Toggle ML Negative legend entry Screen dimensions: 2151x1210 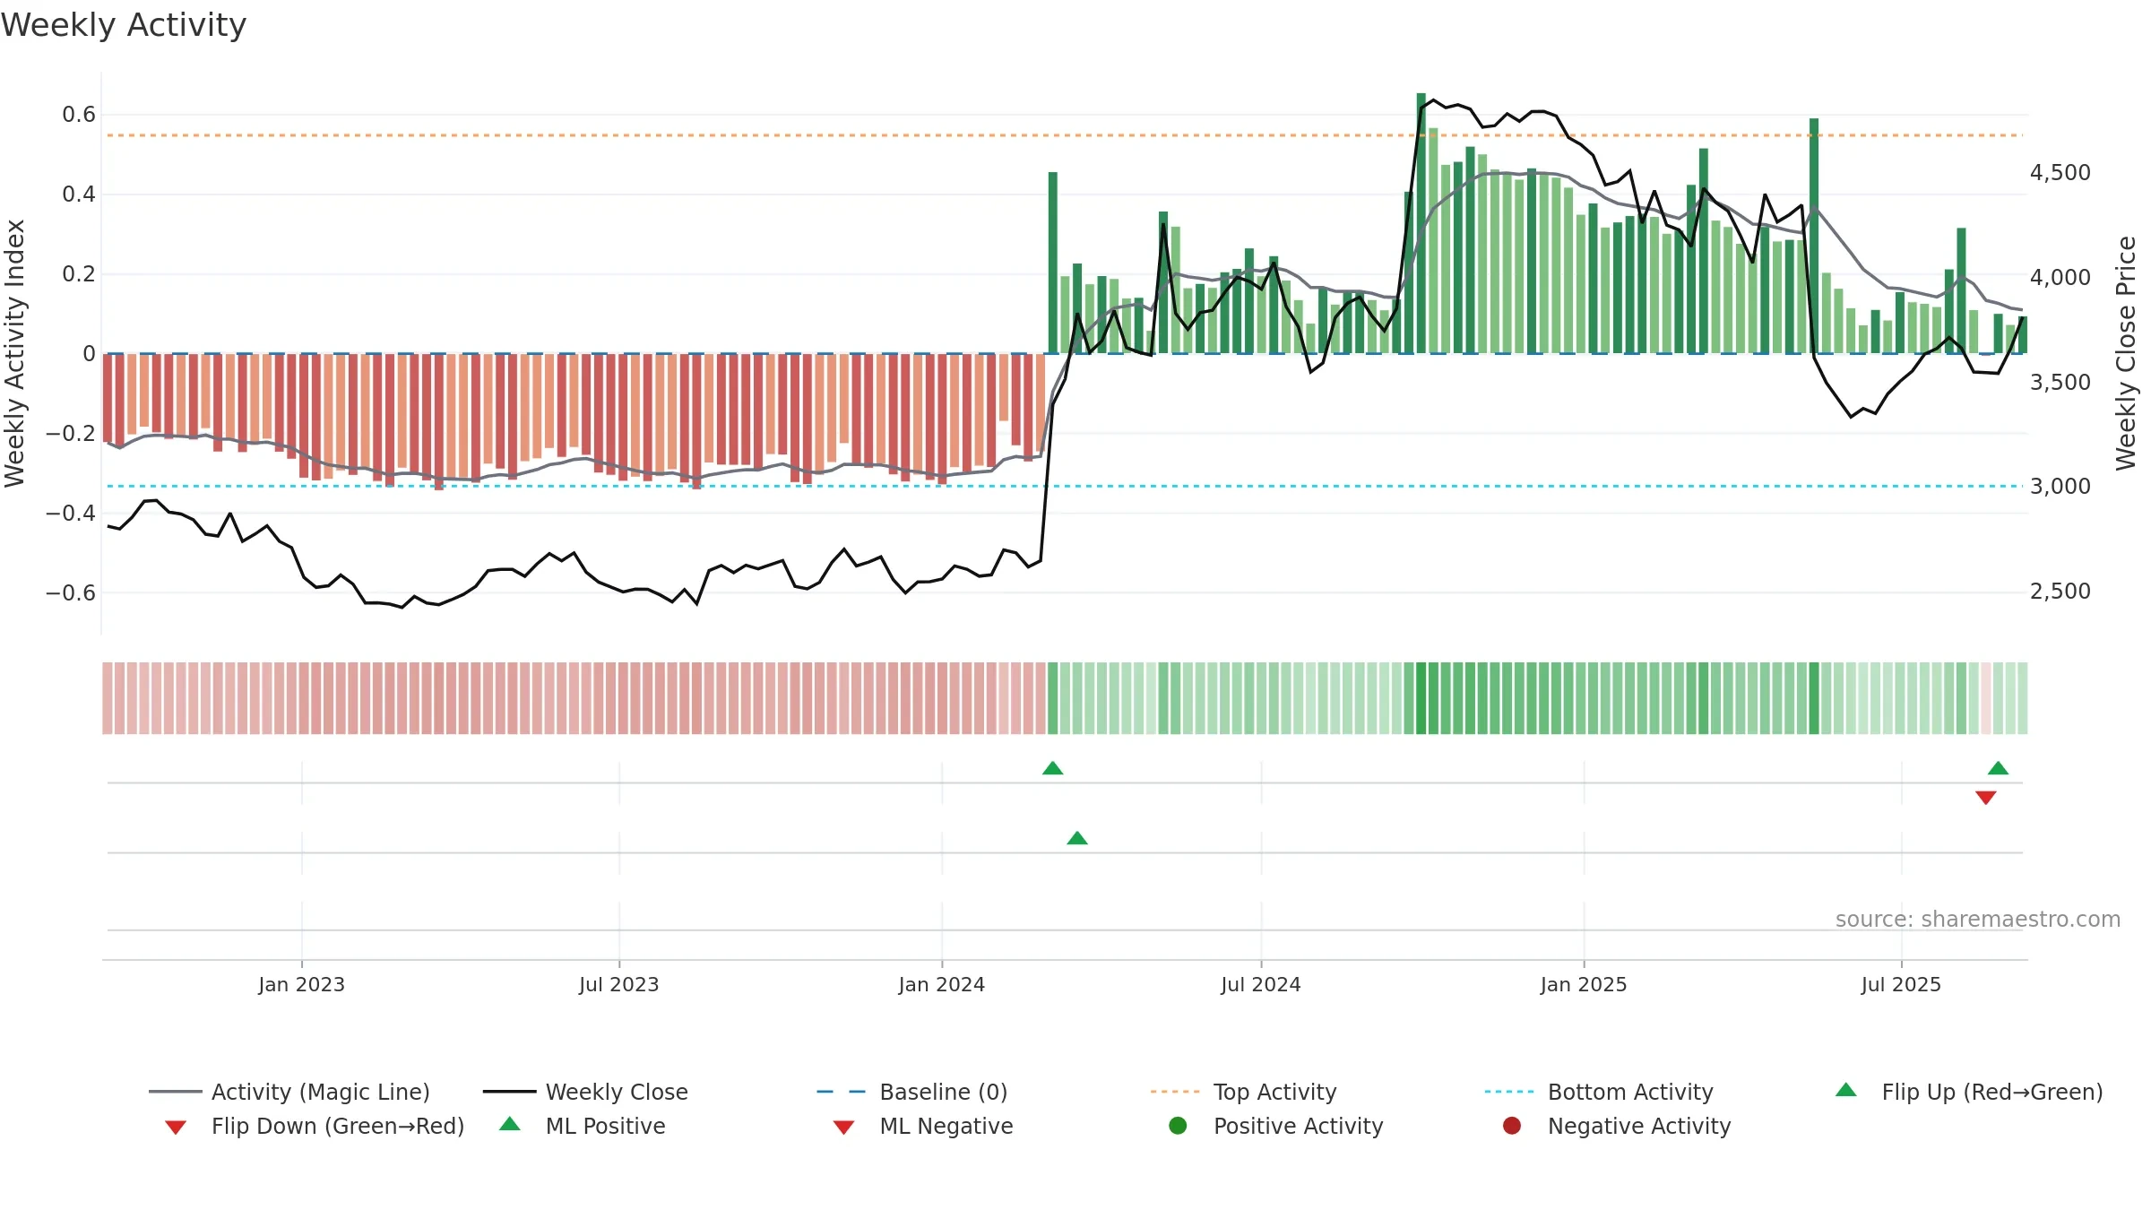923,1126
